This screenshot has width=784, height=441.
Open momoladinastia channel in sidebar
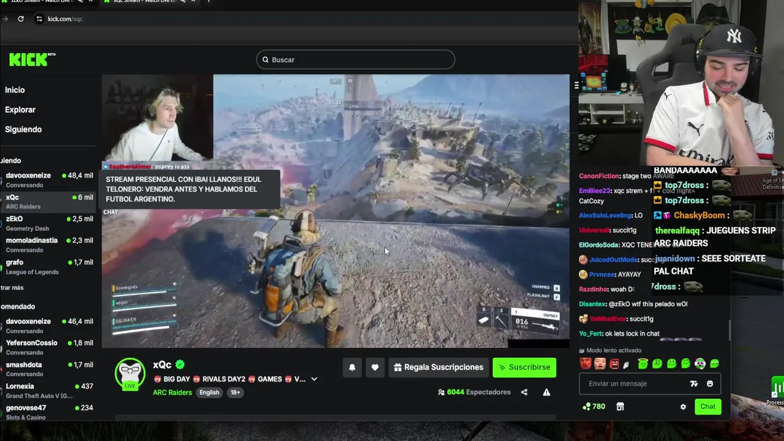(x=48, y=245)
